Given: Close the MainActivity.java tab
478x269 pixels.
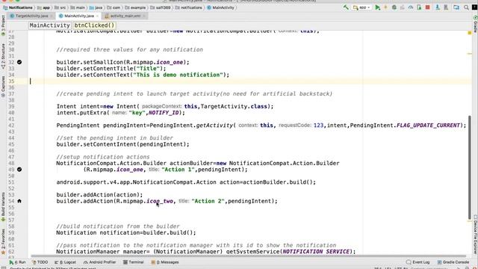Looking at the screenshot, I should [97, 16].
